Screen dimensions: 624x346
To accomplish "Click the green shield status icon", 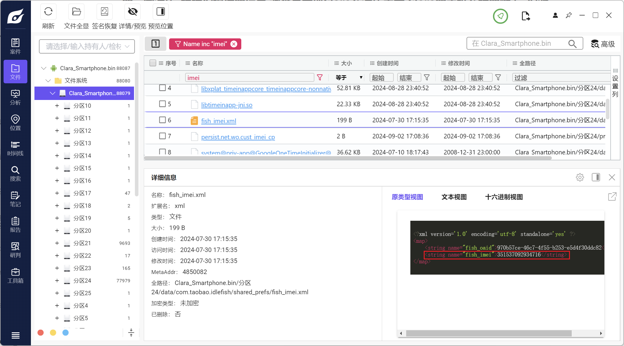I will (500, 16).
